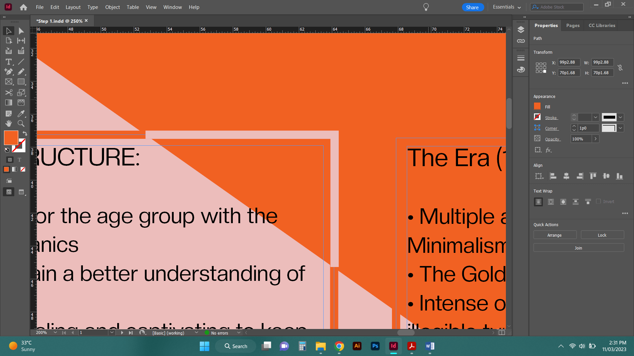Select the Rectangle Frame tool
Screen dimensions: 634x356
[9, 82]
